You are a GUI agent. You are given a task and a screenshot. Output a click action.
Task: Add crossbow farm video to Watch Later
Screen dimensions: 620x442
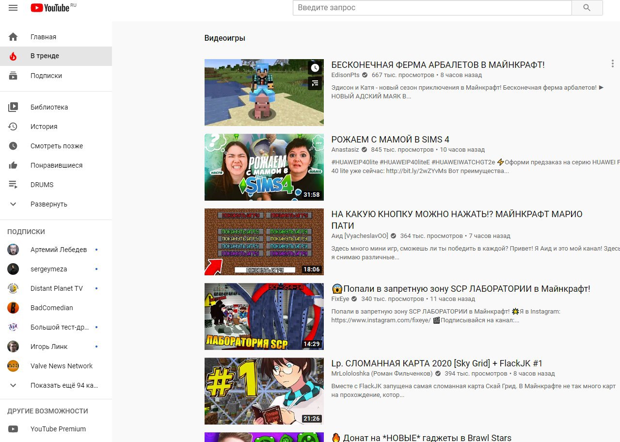315,68
